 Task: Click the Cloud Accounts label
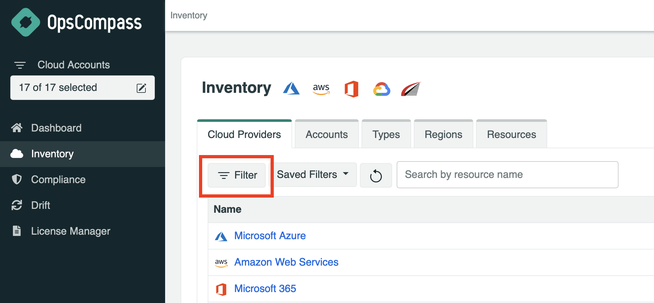click(74, 65)
